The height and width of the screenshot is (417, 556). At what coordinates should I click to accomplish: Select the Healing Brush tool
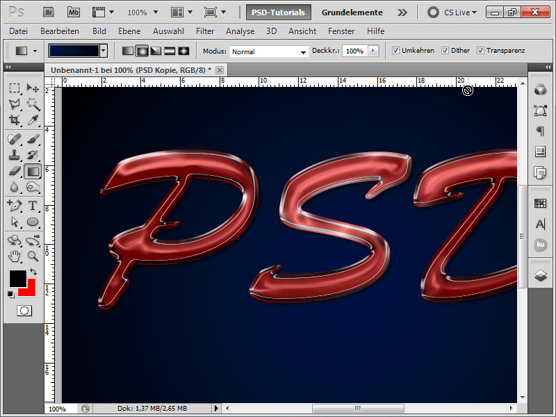coord(14,139)
